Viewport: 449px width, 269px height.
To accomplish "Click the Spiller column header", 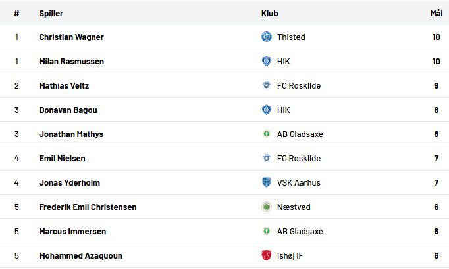I will tap(51, 13).
